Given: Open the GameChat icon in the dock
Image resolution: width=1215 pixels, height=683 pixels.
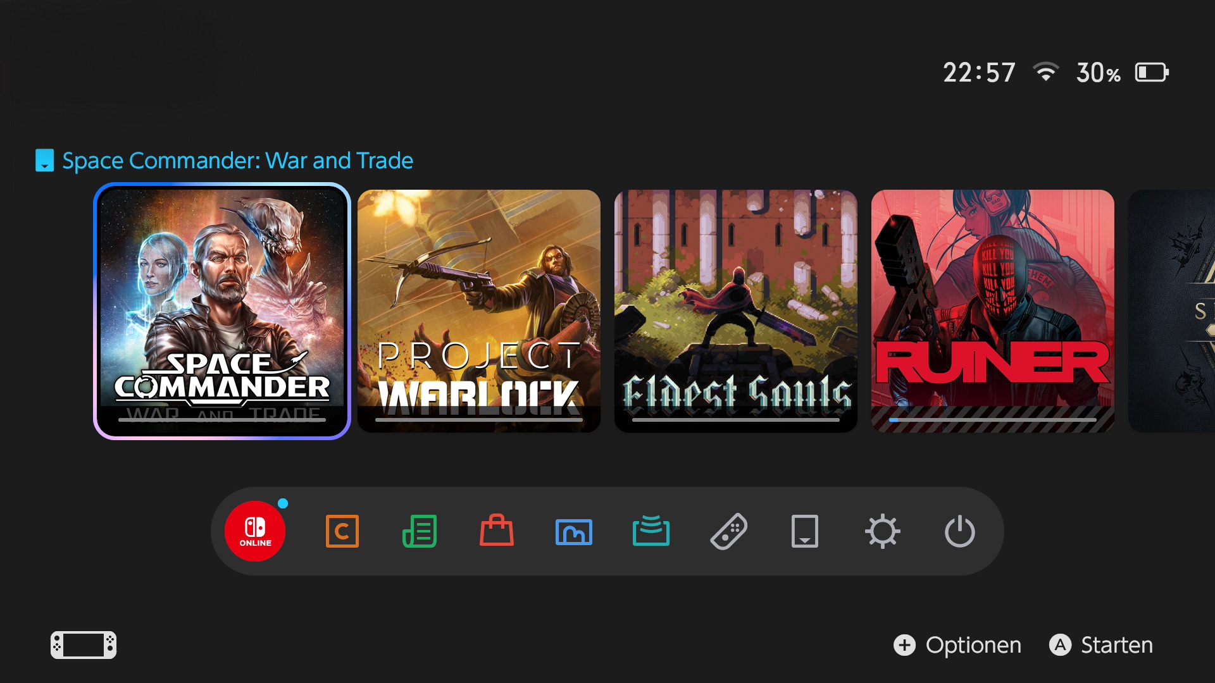Looking at the screenshot, I should (342, 531).
